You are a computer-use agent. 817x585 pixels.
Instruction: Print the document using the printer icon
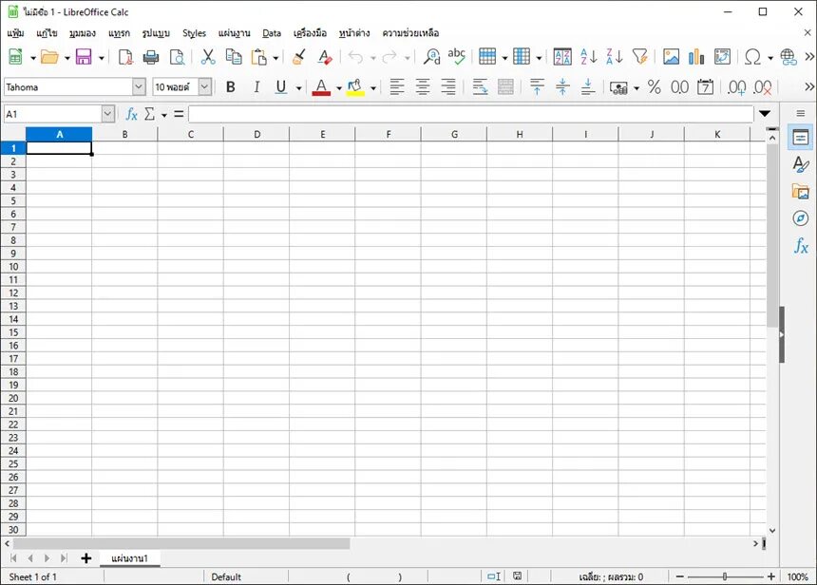(x=151, y=57)
